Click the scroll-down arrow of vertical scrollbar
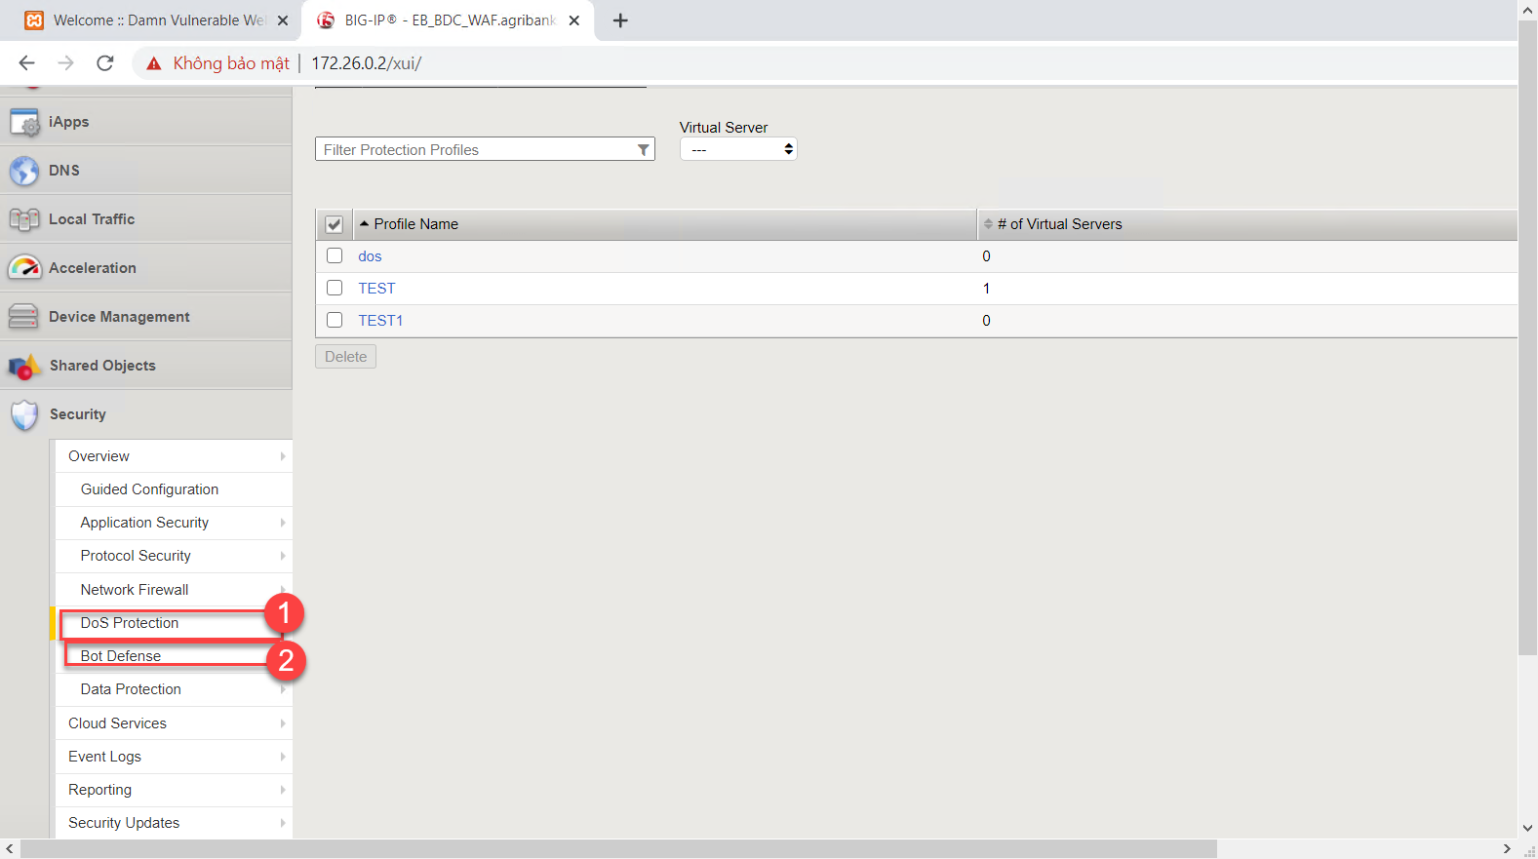This screenshot has height=859, width=1538. coord(1528,829)
